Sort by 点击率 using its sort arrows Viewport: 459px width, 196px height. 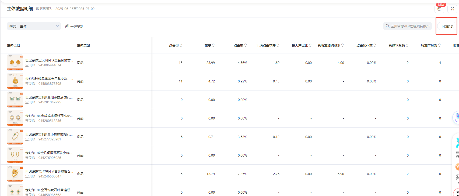246,45
